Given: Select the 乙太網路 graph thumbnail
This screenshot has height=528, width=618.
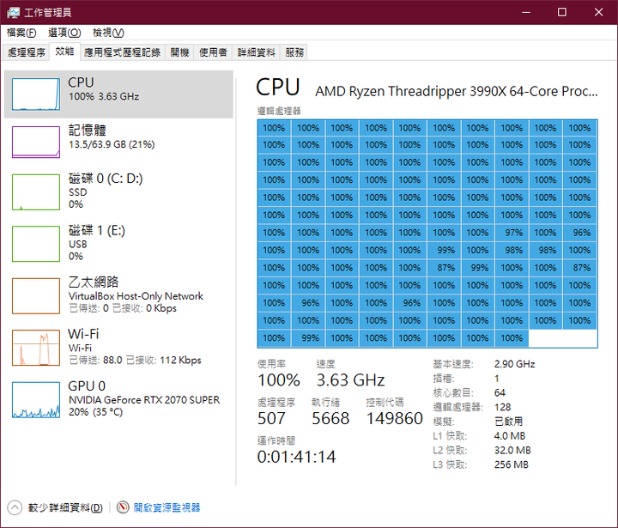Looking at the screenshot, I should tap(36, 296).
